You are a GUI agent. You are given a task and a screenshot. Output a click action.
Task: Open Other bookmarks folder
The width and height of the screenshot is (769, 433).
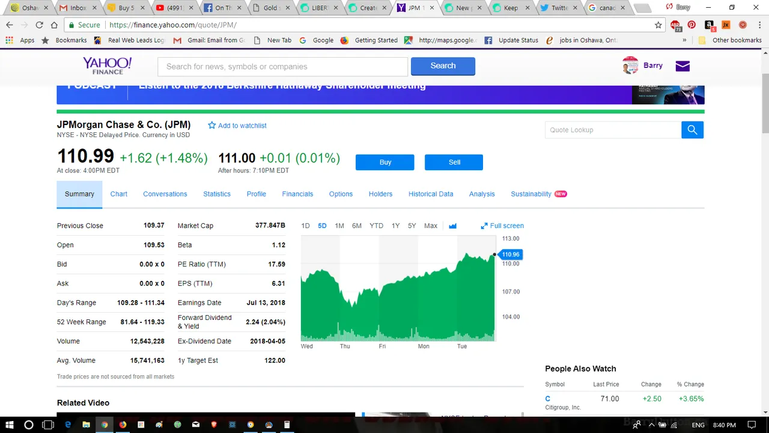coord(730,40)
